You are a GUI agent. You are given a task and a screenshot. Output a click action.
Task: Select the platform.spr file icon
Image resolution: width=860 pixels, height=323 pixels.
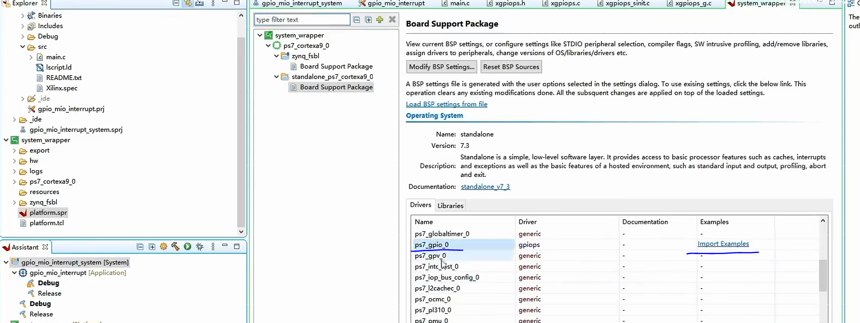[23, 213]
